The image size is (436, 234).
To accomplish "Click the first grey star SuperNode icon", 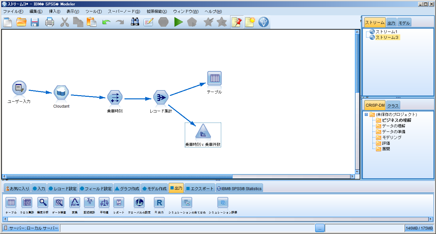I will (208, 22).
